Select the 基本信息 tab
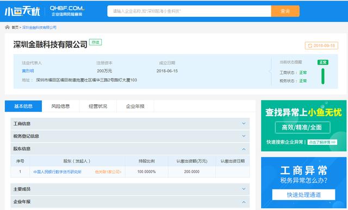 pos(23,106)
